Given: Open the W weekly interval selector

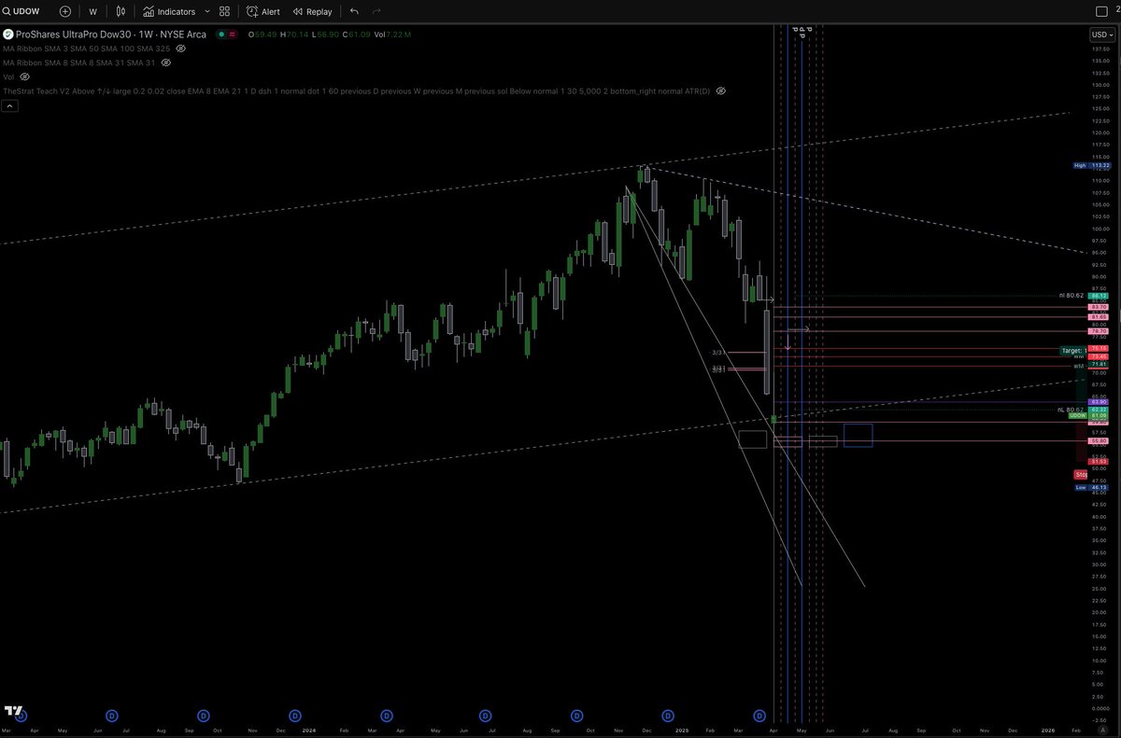Looking at the screenshot, I should coord(92,11).
